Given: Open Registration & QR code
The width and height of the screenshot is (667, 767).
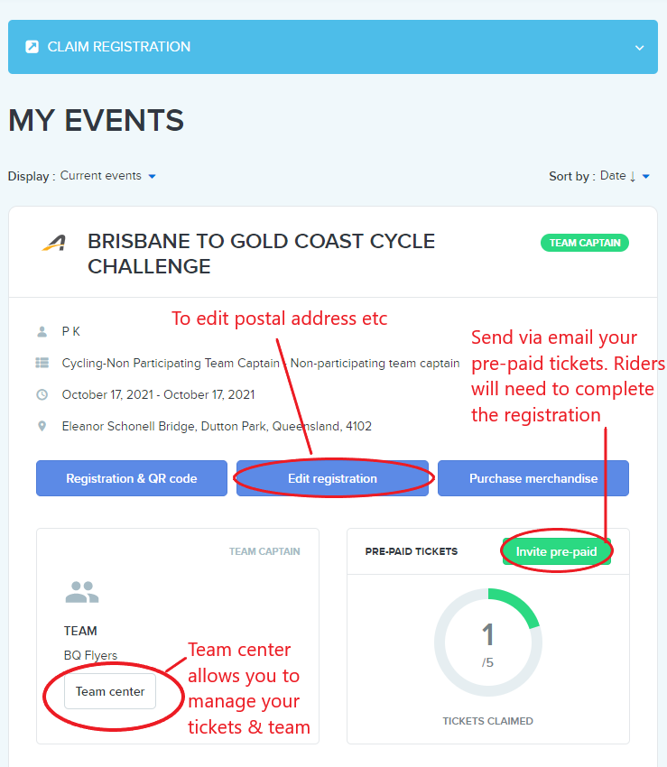Looking at the screenshot, I should [x=132, y=478].
